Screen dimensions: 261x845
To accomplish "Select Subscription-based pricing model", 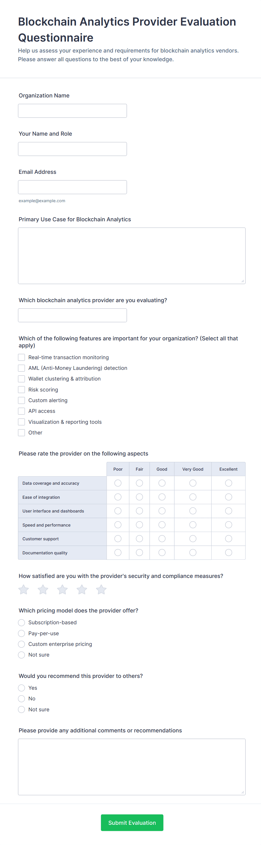I will click(22, 622).
